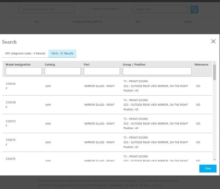The width and height of the screenshot is (220, 189).
Task: Click the scrollbar down arrow
Action: 214,160
